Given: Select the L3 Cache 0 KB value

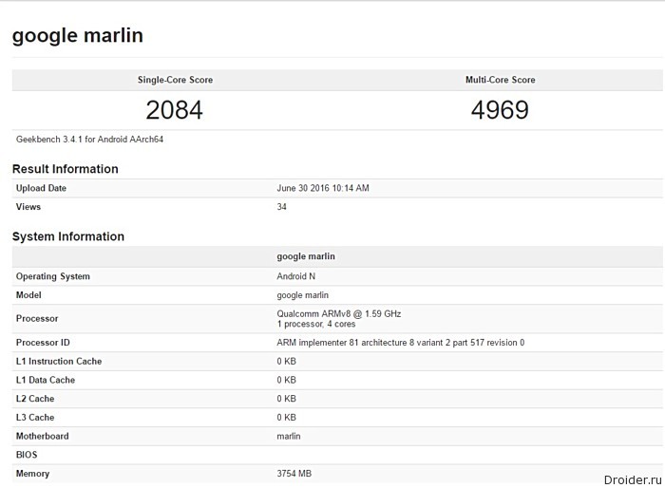Looking at the screenshot, I should pos(286,417).
